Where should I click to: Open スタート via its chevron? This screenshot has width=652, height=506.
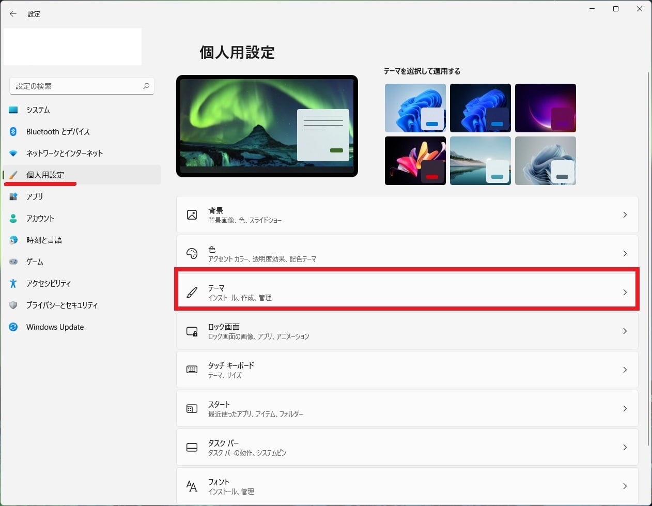click(x=625, y=408)
